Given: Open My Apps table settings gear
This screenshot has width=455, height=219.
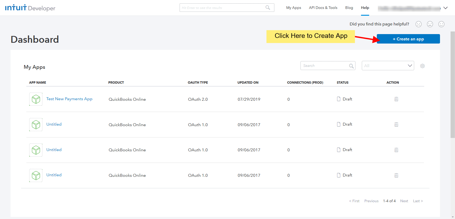Looking at the screenshot, I should (422, 66).
